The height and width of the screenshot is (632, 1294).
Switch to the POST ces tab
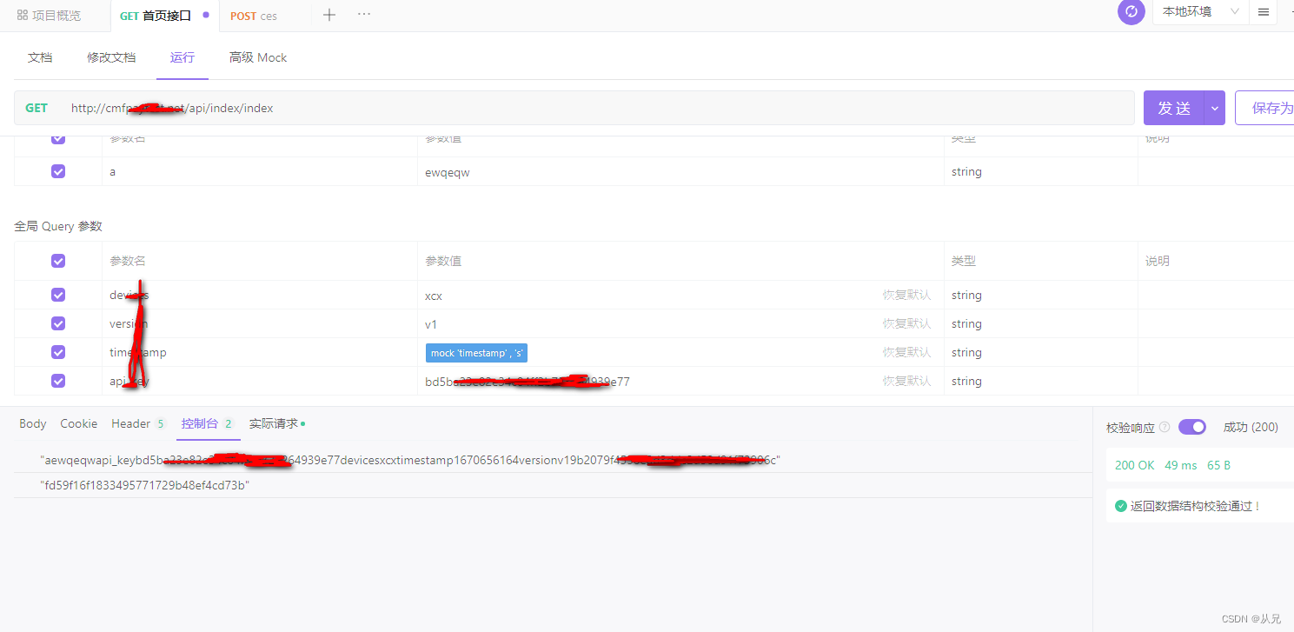coord(254,16)
